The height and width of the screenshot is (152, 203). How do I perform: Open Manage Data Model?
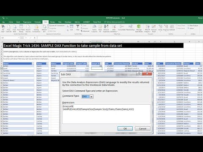click(139, 28)
